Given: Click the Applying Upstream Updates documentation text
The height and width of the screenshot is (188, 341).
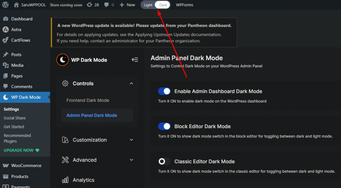Looking at the screenshot, I should point(178,35).
